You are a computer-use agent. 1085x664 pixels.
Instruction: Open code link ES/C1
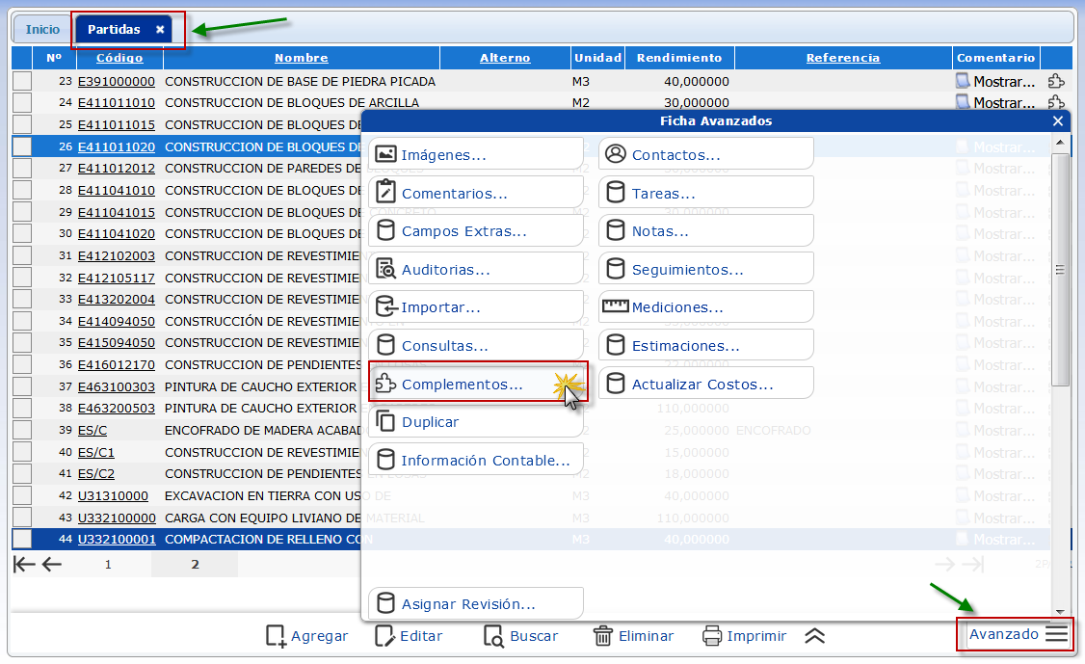[x=96, y=452]
